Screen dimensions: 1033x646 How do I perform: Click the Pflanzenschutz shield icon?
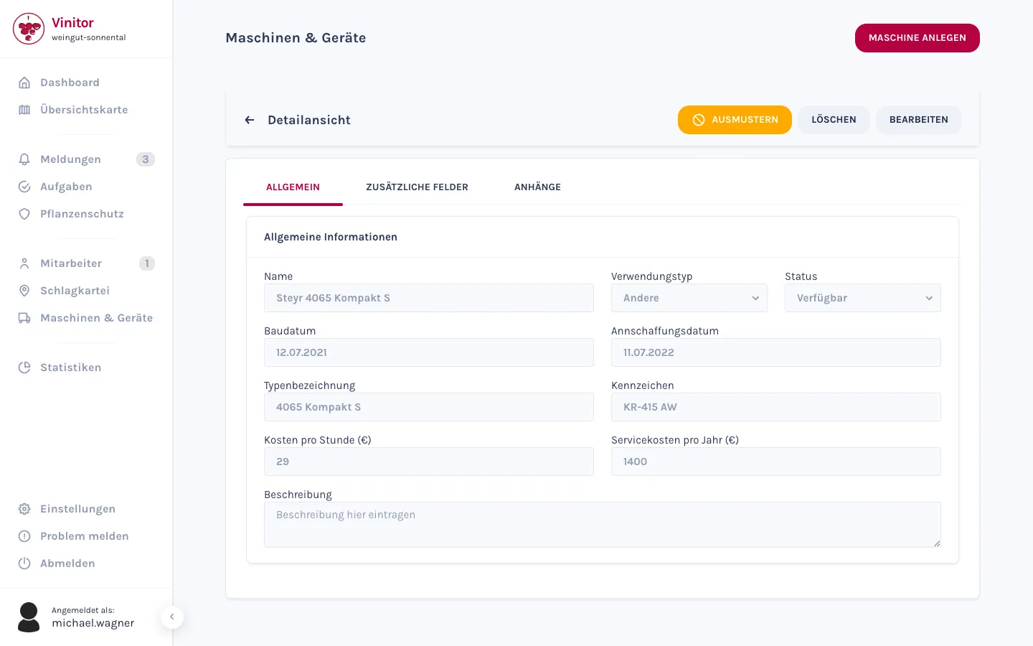tap(24, 214)
